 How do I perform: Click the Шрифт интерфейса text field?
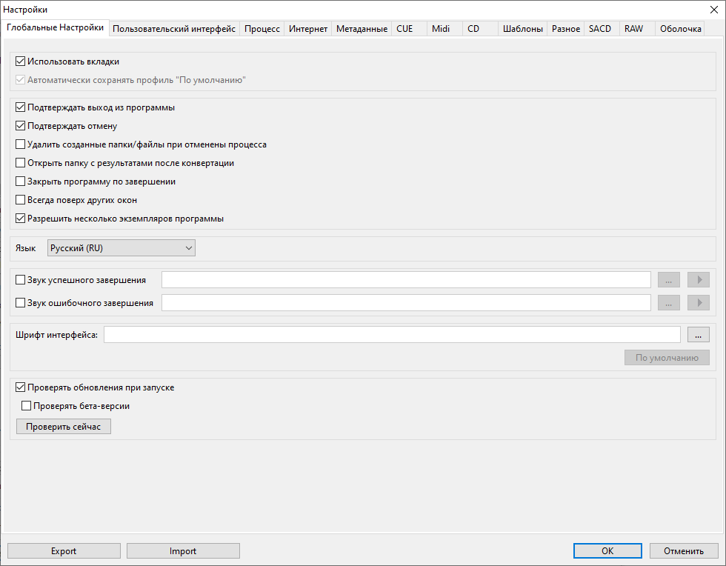[392, 335]
